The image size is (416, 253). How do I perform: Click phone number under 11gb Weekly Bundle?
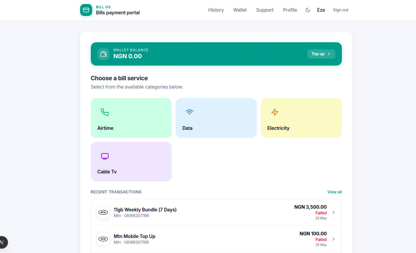point(137,216)
